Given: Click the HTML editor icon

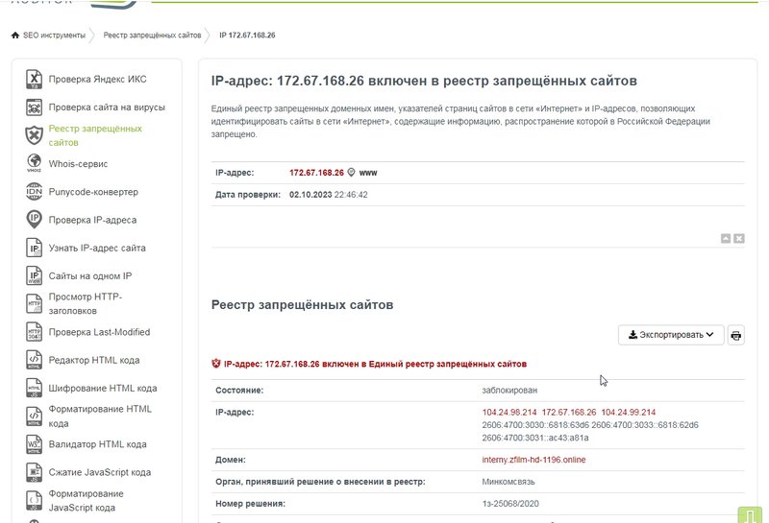Looking at the screenshot, I should click(x=34, y=360).
